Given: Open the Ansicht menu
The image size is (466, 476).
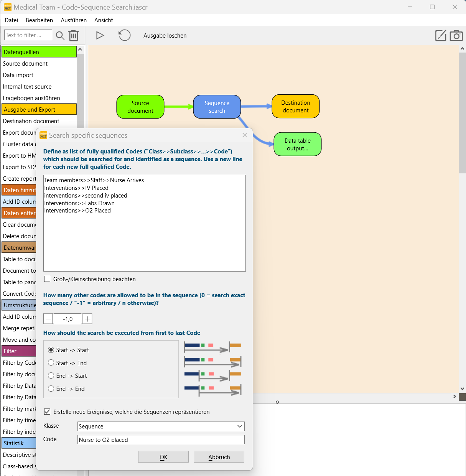Looking at the screenshot, I should (104, 20).
